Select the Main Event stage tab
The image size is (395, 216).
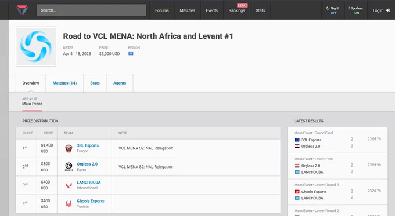32,102
